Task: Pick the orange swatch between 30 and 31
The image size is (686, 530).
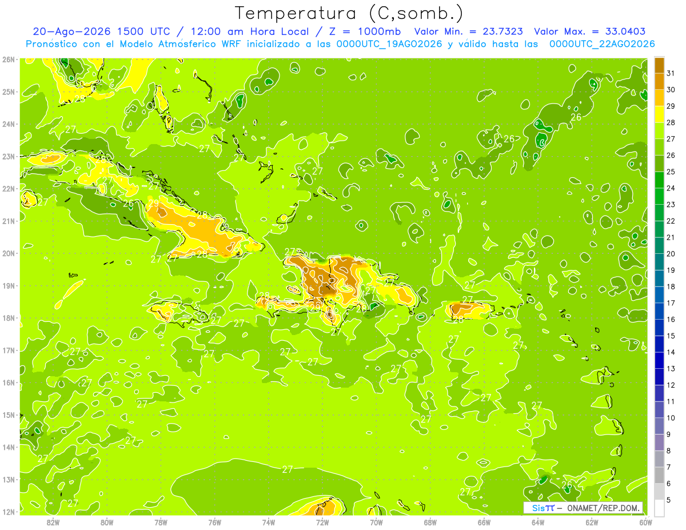Action: 660,82
